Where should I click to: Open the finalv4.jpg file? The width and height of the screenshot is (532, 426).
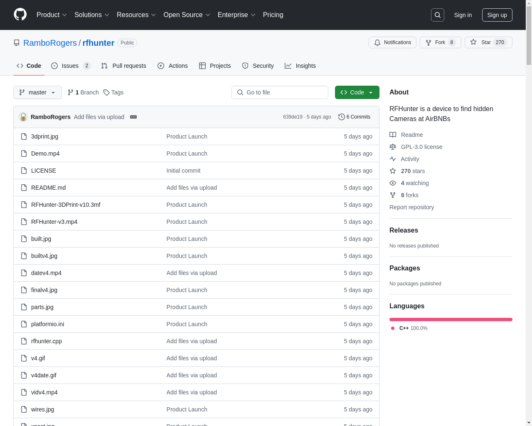[x=44, y=290]
